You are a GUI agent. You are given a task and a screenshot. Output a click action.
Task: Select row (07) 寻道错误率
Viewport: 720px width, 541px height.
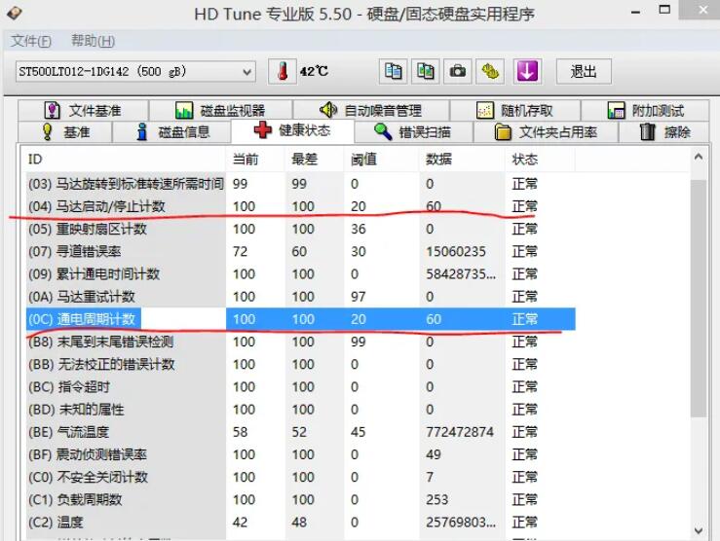[301, 251]
